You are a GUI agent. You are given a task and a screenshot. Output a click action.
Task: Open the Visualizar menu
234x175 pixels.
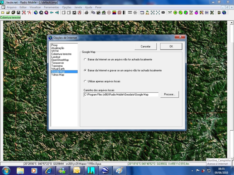(35, 7)
